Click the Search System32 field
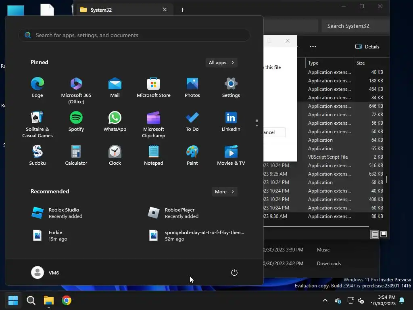 [355, 26]
